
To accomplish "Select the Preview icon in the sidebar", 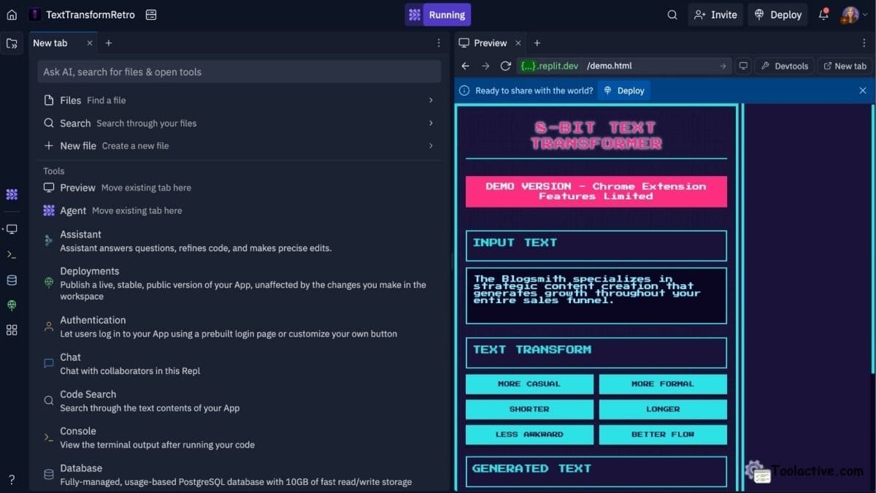I will pos(11,229).
